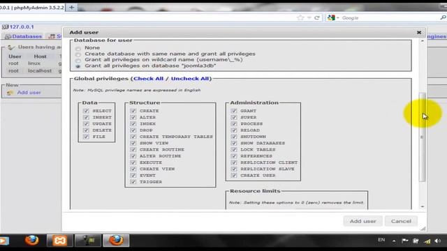
Task: Click the dialog scrollbar up arrow
Action: click(x=423, y=41)
